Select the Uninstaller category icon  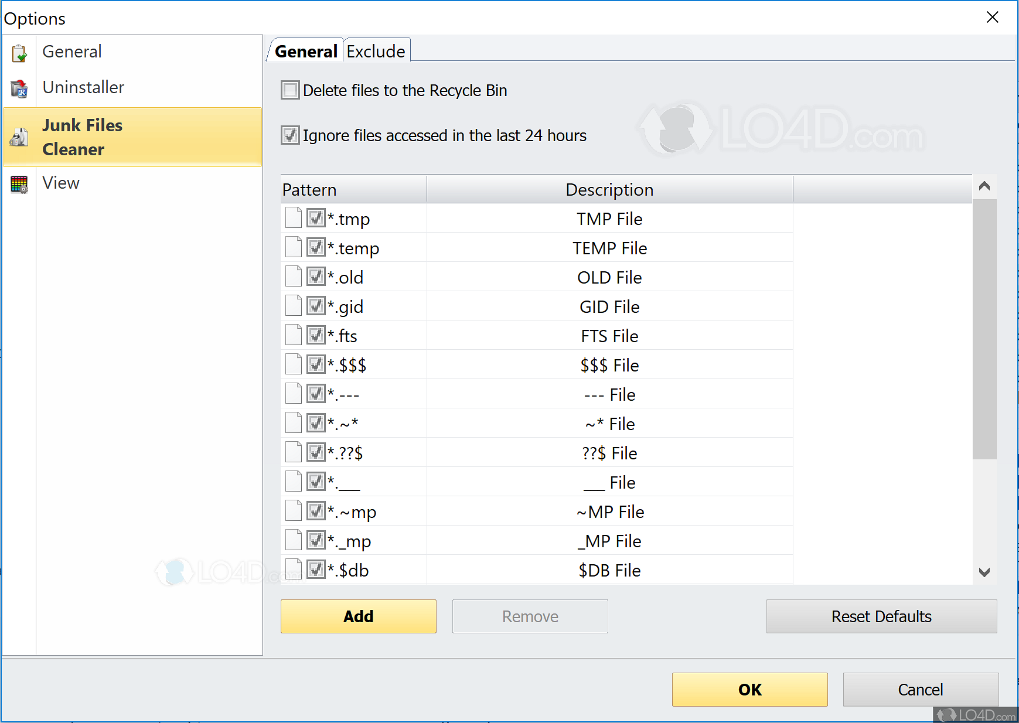point(19,88)
